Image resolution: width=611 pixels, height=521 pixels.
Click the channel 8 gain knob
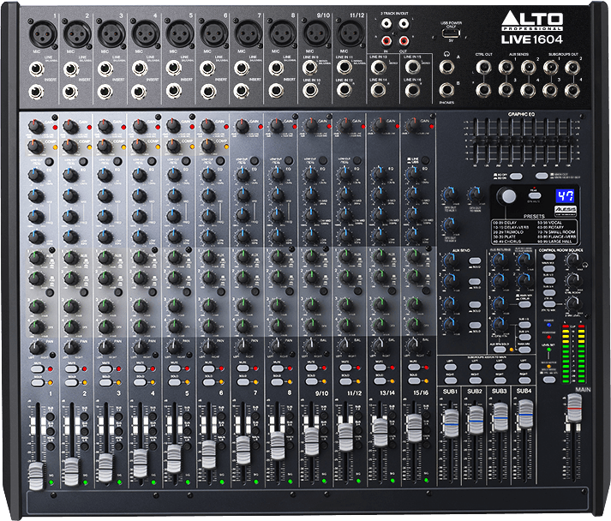[276, 126]
